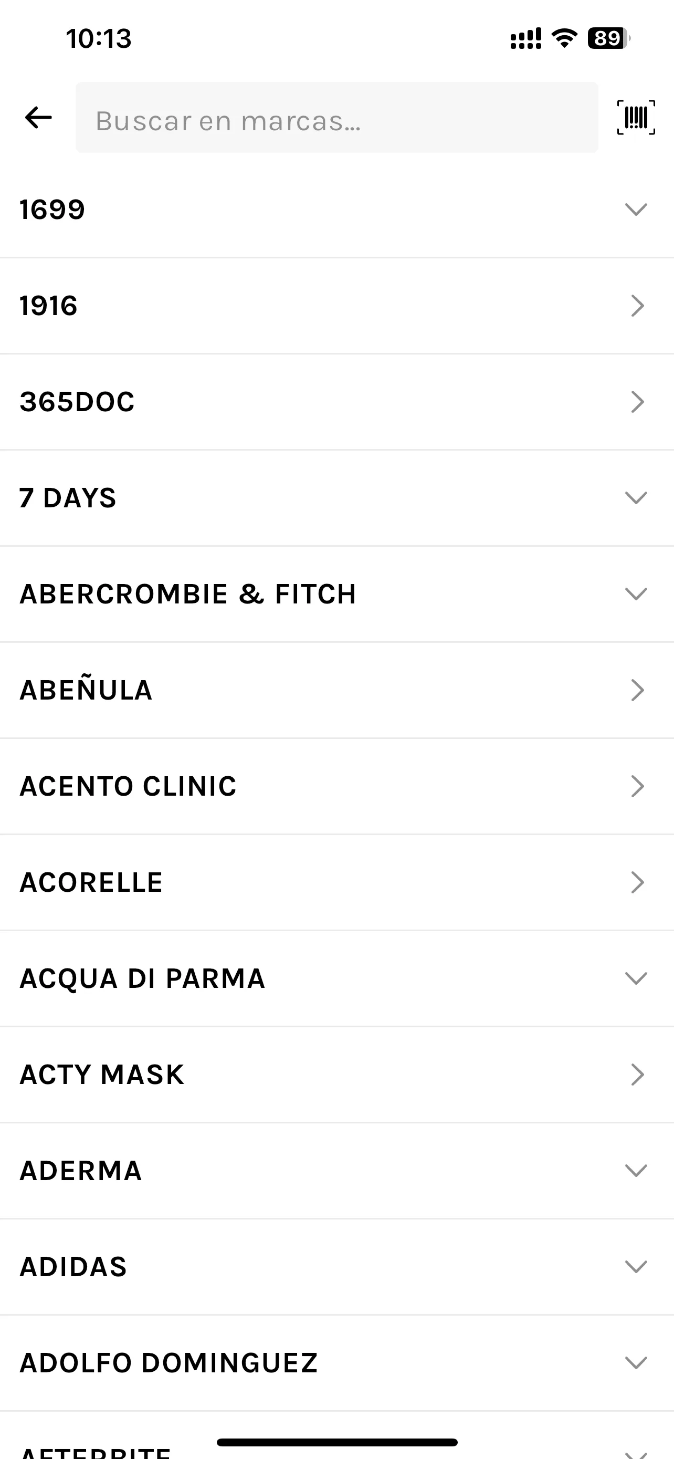Viewport: 674px width, 1459px height.
Task: Expand the ADIDAS down arrow
Action: [x=636, y=1266]
